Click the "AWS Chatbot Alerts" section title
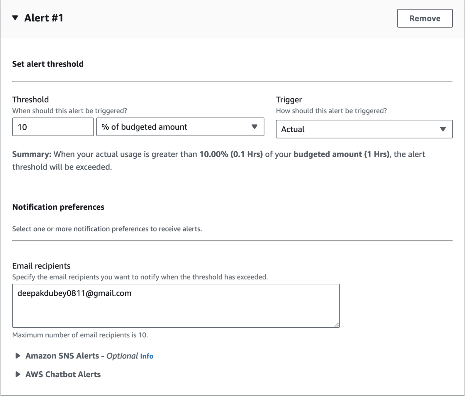The height and width of the screenshot is (396, 465). coord(63,374)
